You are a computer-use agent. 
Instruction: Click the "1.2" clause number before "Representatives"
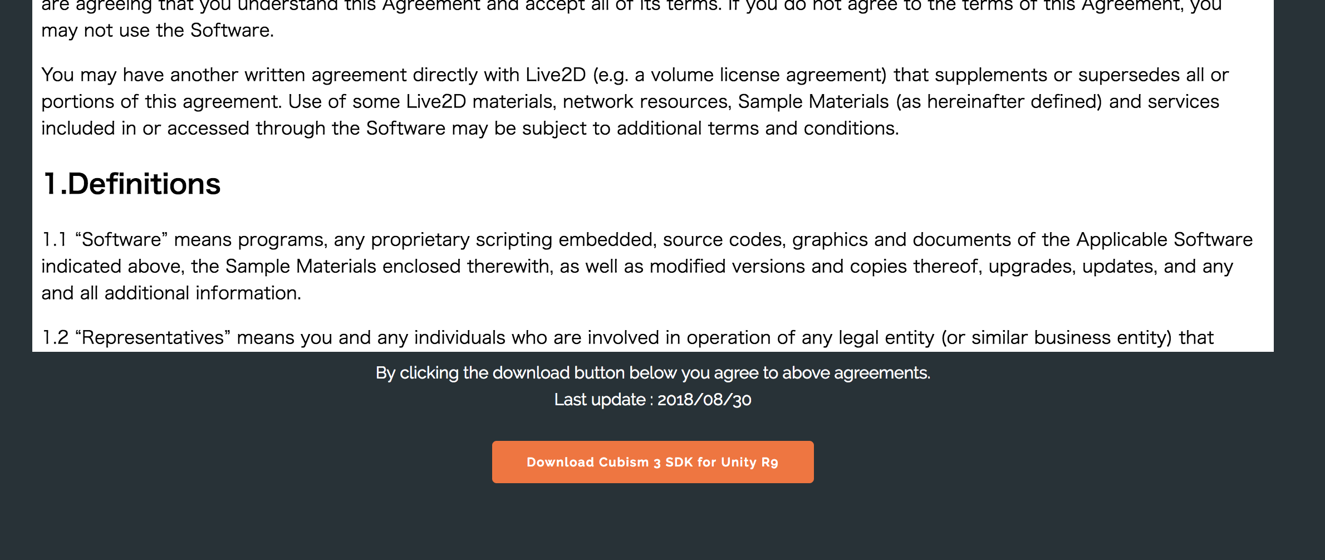tap(55, 338)
